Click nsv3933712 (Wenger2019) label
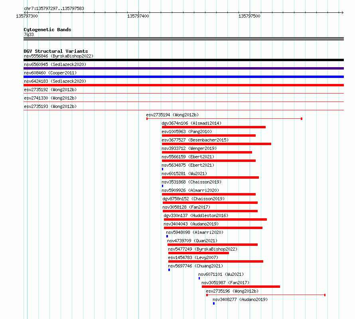355x319 pixels. click(189, 148)
